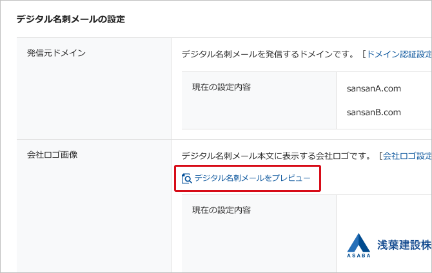Open the 会社ロゴ設定 link
The image size is (432, 273).
pos(407,155)
